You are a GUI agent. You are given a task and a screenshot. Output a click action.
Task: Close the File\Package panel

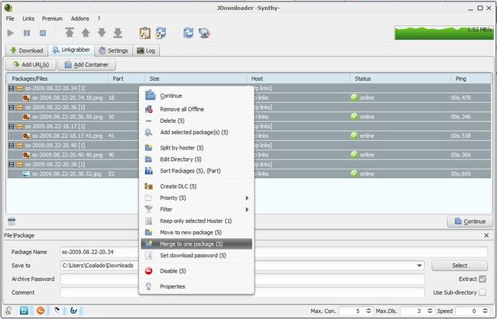tap(486, 236)
